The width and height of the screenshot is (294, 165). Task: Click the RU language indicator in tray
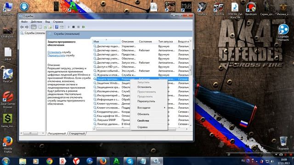(243, 161)
